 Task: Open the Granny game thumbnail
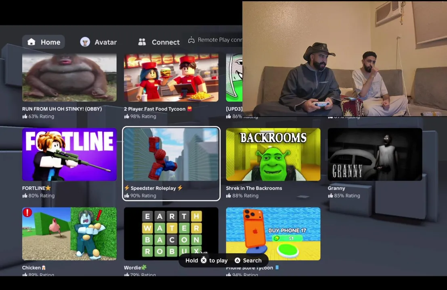click(375, 154)
